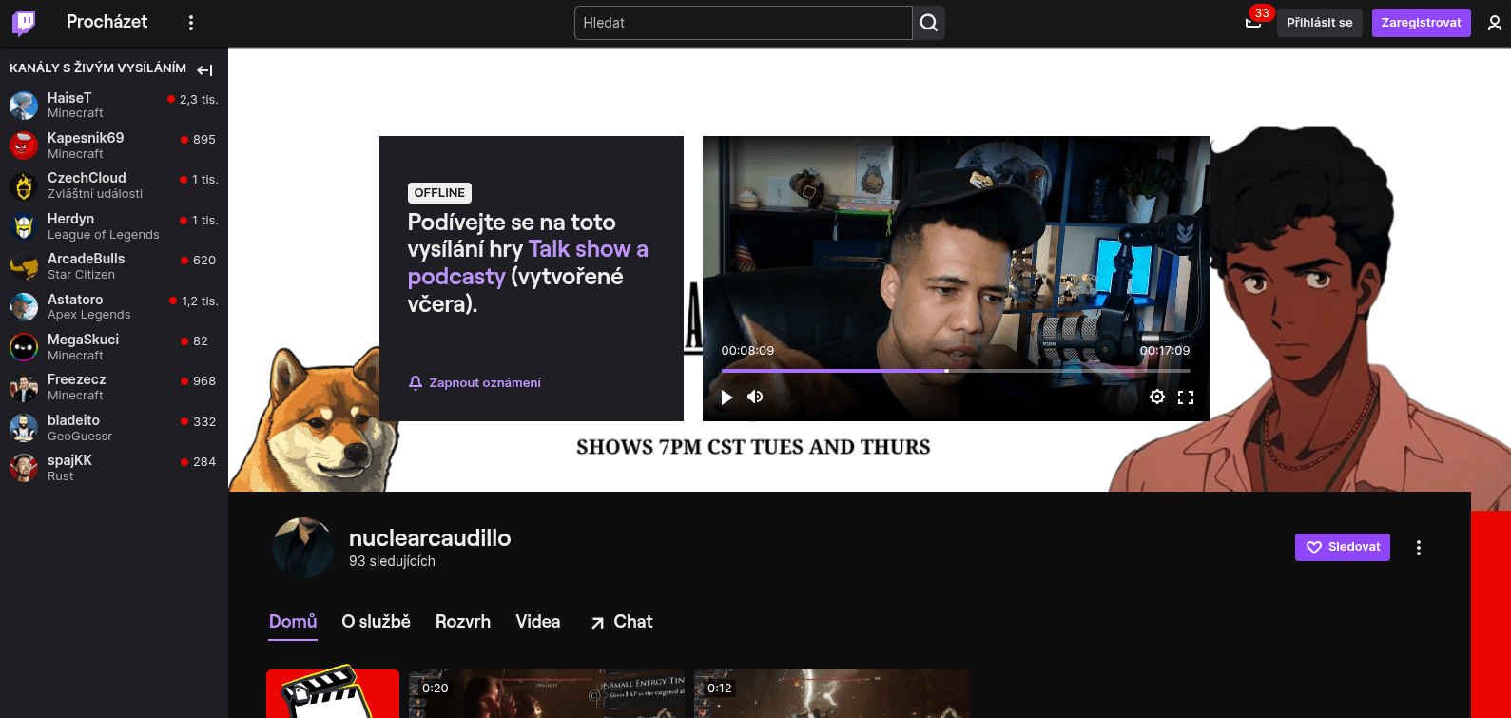
Task: Mute the video player volume
Action: tap(755, 398)
